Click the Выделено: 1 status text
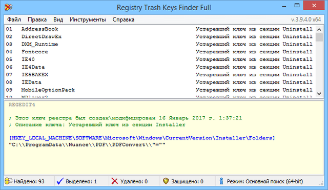Image resolution: width=328 pixels, height=190 pixels. point(81,181)
